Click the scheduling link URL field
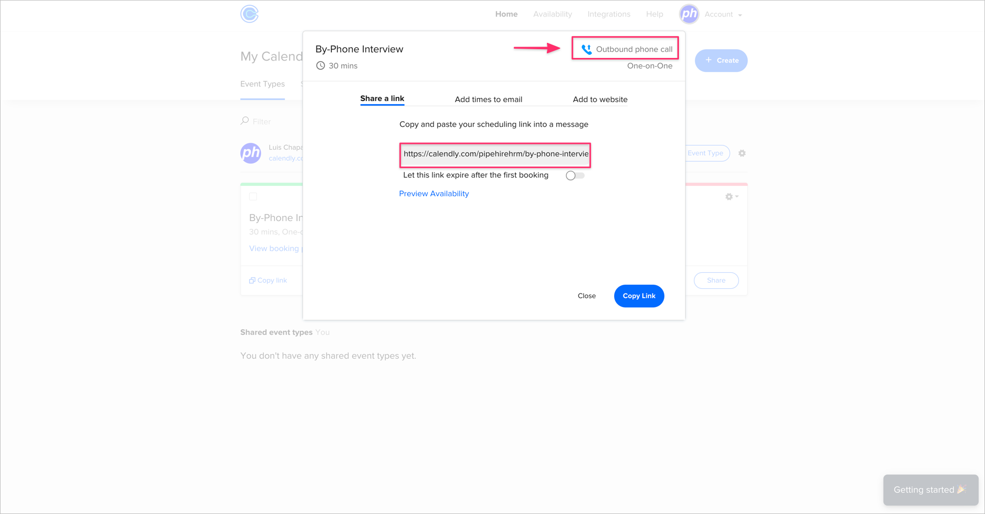Viewport: 985px width, 514px height. coord(495,154)
